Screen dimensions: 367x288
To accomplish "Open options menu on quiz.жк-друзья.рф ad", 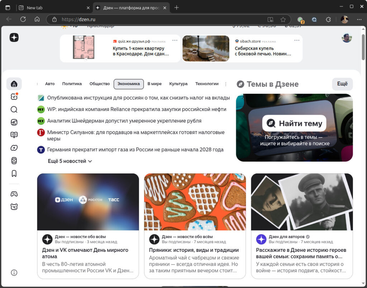I will (x=175, y=40).
